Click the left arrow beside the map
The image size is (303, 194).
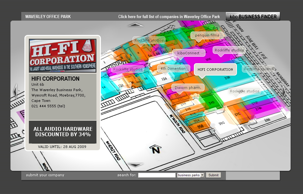click(15, 92)
